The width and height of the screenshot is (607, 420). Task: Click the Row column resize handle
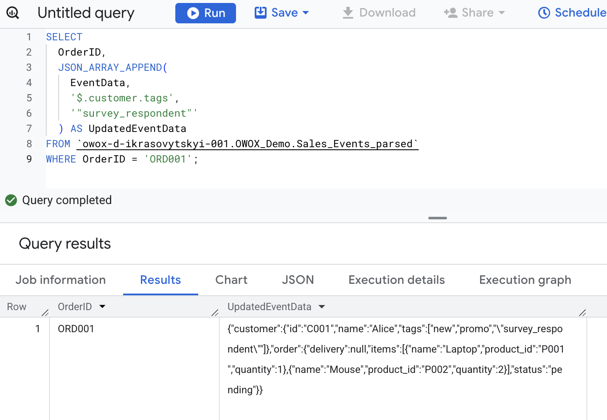pyautogui.click(x=45, y=313)
